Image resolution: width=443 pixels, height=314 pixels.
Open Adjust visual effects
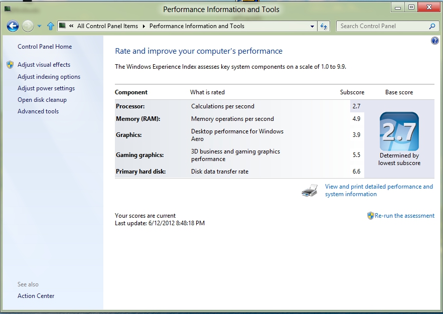[44, 65]
